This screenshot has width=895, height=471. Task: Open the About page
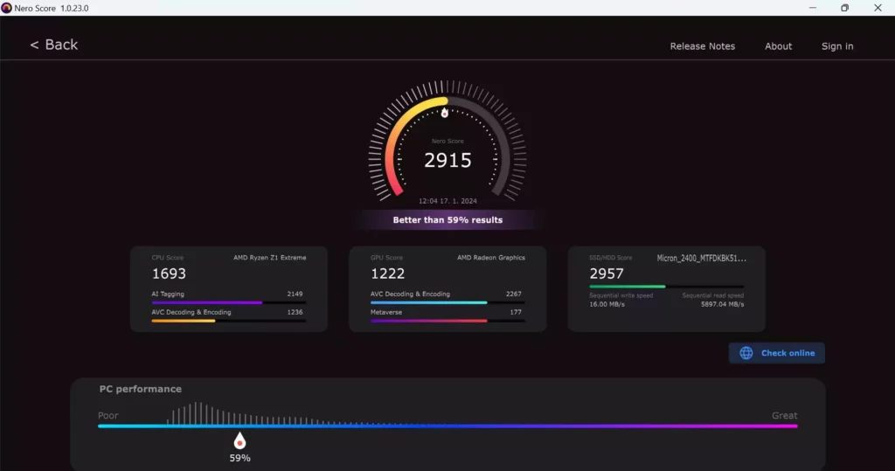(778, 46)
